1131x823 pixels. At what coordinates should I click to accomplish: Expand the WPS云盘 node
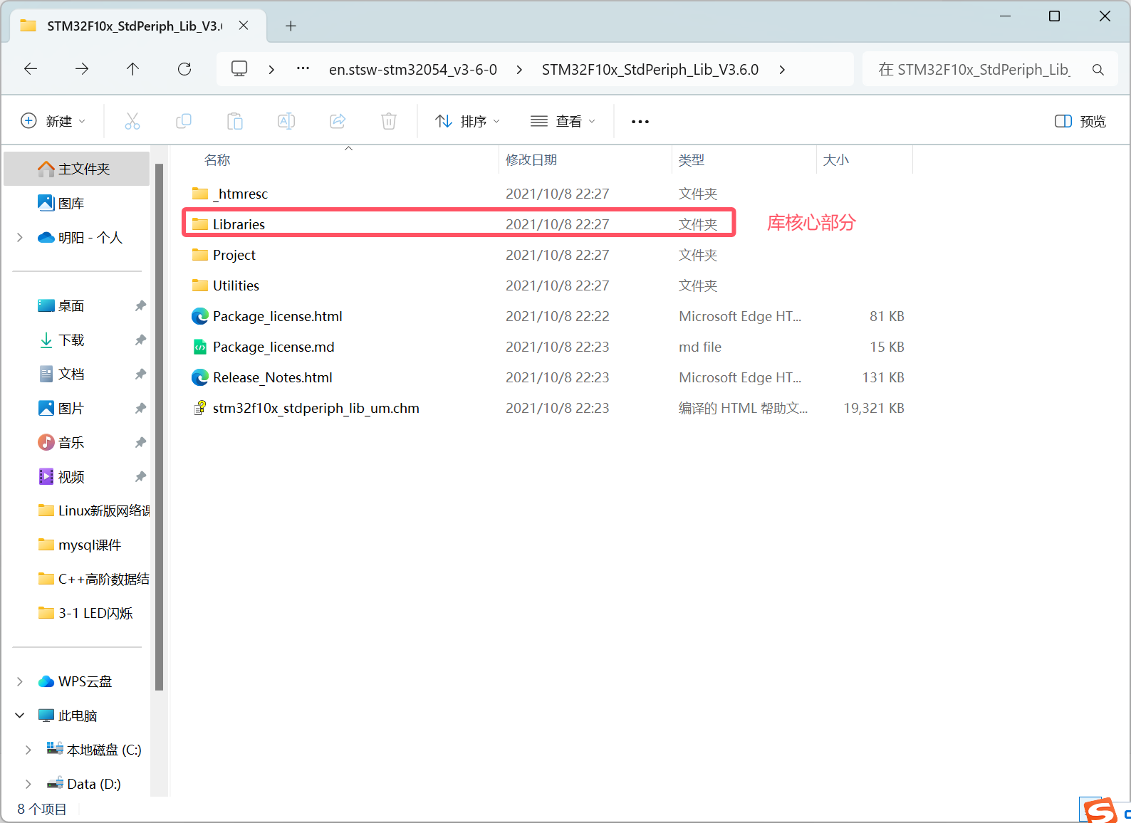(x=20, y=681)
